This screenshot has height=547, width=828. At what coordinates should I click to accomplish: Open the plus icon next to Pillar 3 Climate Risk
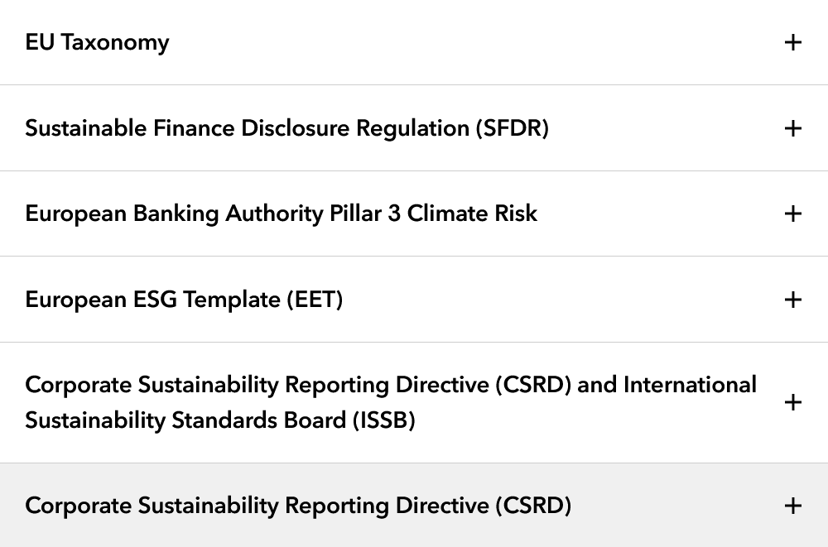click(x=792, y=214)
